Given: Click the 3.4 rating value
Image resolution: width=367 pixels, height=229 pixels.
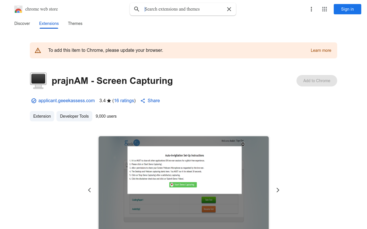Looking at the screenshot, I should tap(102, 101).
